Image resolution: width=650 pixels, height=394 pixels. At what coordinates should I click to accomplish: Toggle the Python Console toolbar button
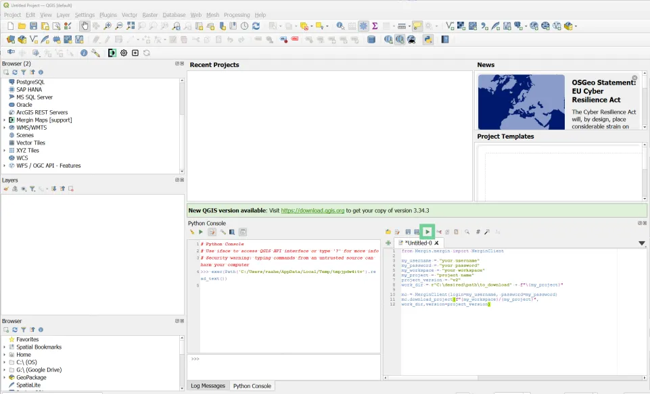tap(427, 40)
